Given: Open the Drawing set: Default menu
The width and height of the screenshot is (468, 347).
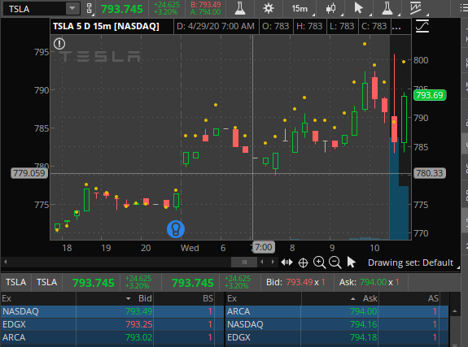Looking at the screenshot, I should pyautogui.click(x=411, y=262).
